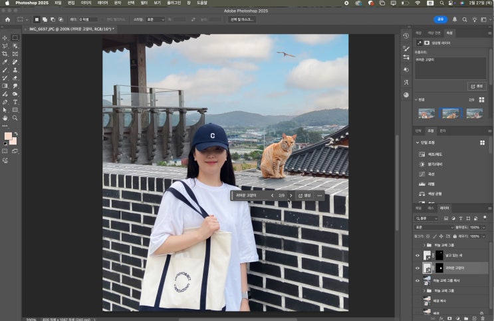The width and height of the screenshot is (494, 321).
Task: Toggle lock layer position
Action: pos(441,236)
